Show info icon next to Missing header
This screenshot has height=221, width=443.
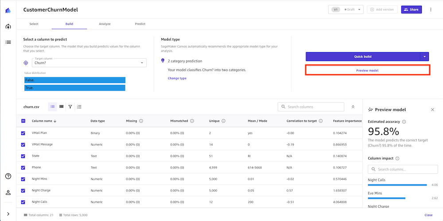(141, 121)
